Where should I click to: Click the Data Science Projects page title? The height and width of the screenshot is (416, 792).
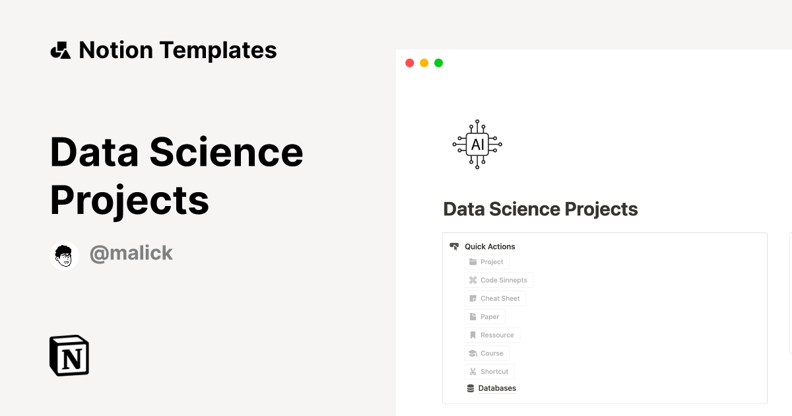(x=540, y=209)
